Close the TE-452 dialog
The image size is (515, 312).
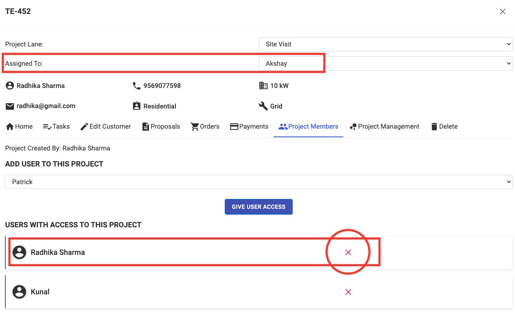pyautogui.click(x=502, y=12)
